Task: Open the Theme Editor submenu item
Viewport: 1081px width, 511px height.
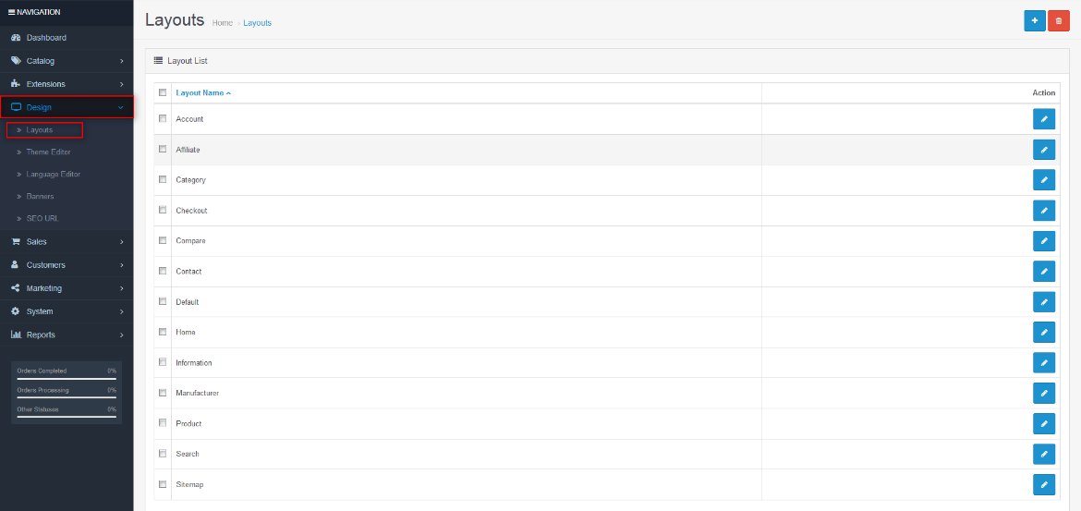Action: (x=48, y=152)
